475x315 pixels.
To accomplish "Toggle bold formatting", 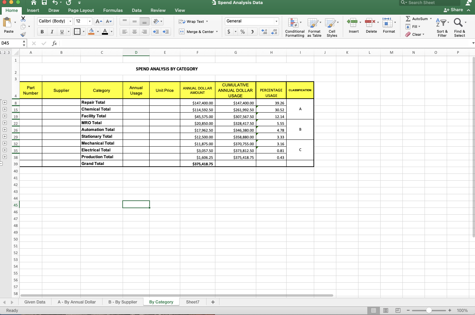I will click(42, 31).
